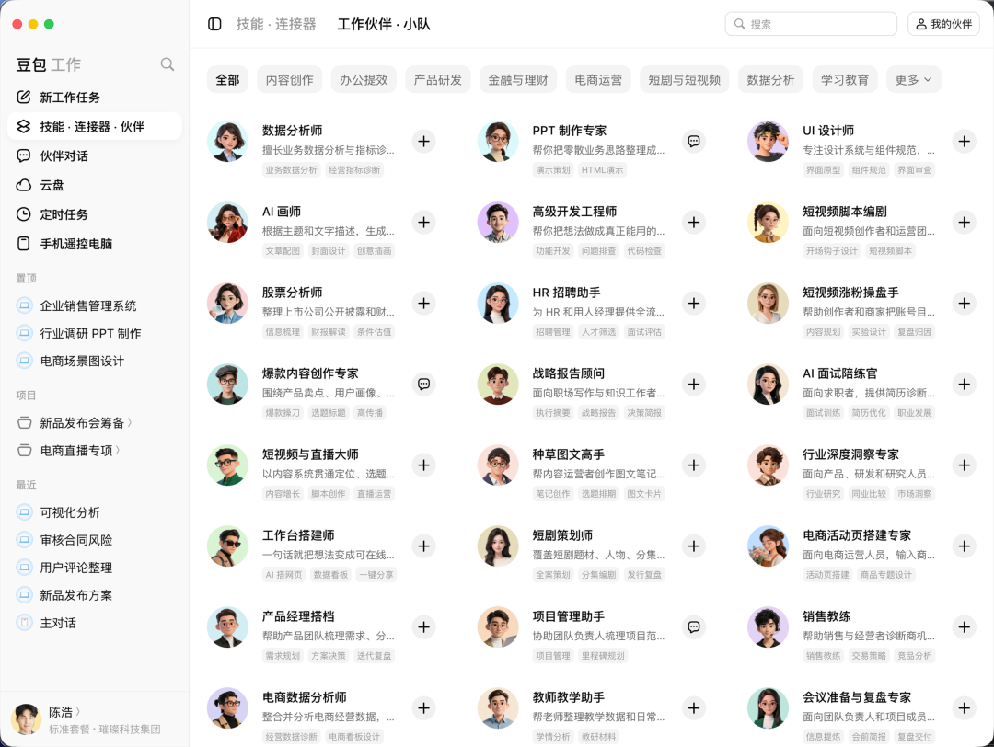
Task: Open 定时任务 in sidebar
Action: click(x=95, y=214)
